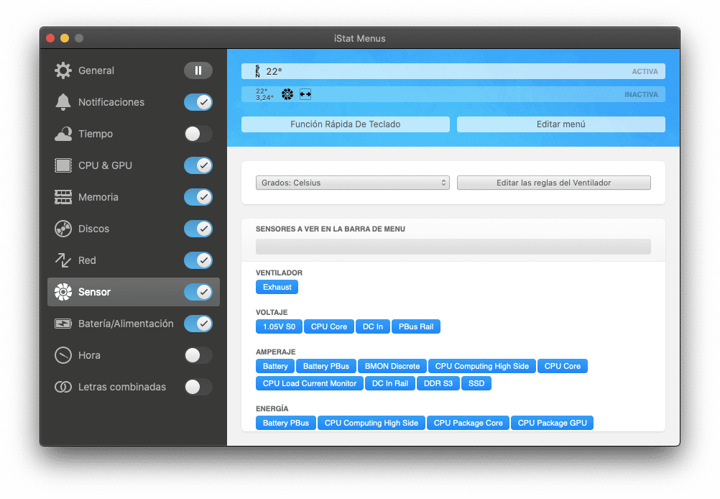Click the Función Rápida De Teclado button
720x499 pixels.
pyautogui.click(x=345, y=124)
